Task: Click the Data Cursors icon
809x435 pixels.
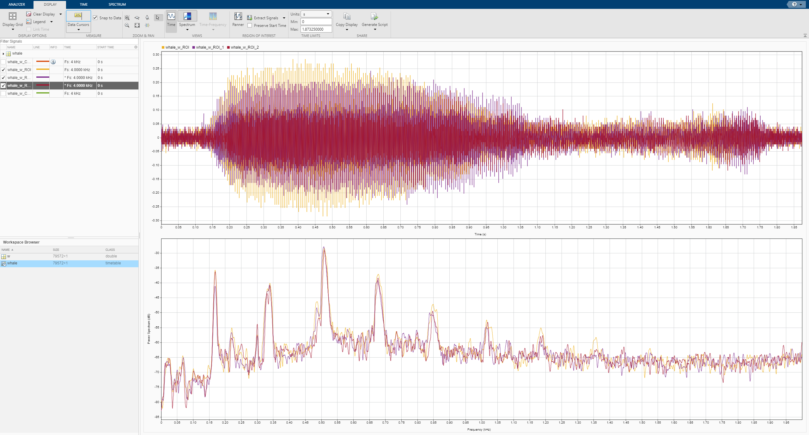Action: click(78, 15)
